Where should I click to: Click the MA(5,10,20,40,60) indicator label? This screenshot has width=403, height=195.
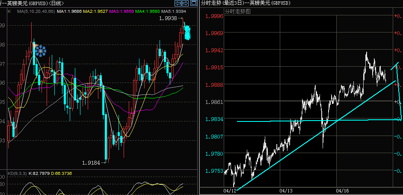[x=36, y=12]
